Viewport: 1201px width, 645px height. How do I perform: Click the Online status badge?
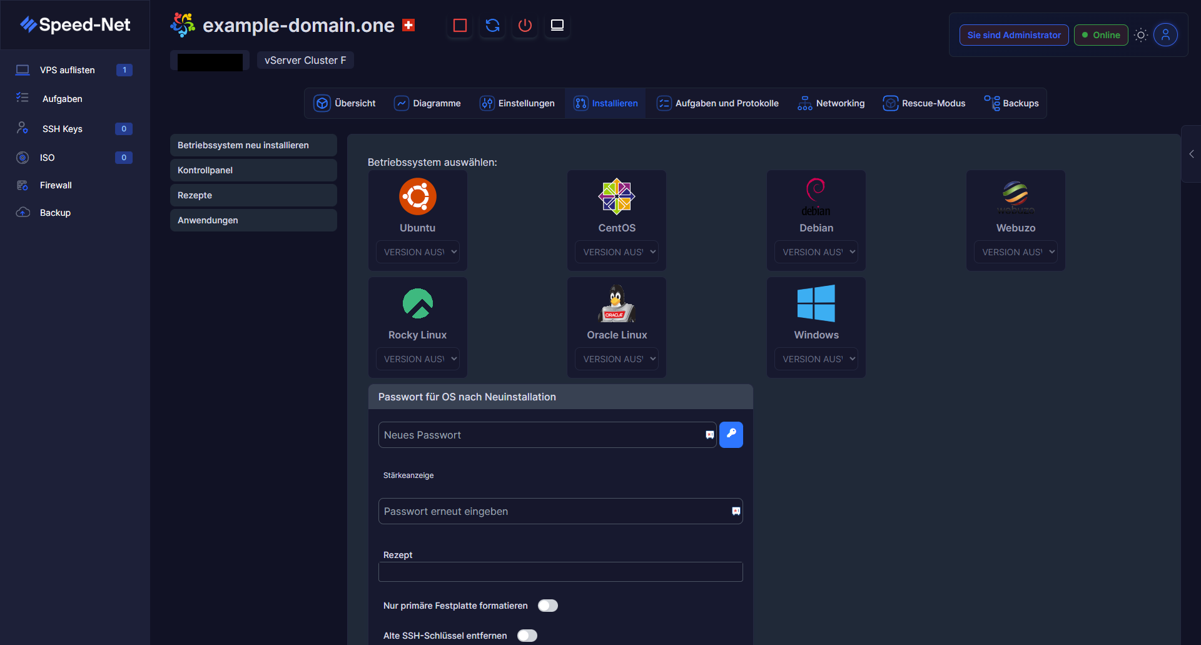(1101, 35)
